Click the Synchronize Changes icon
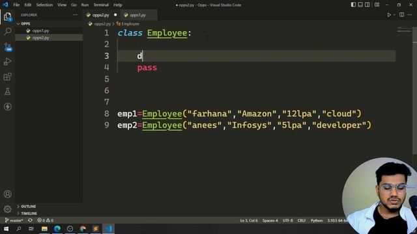This screenshot has width=417, height=234. click(x=30, y=220)
